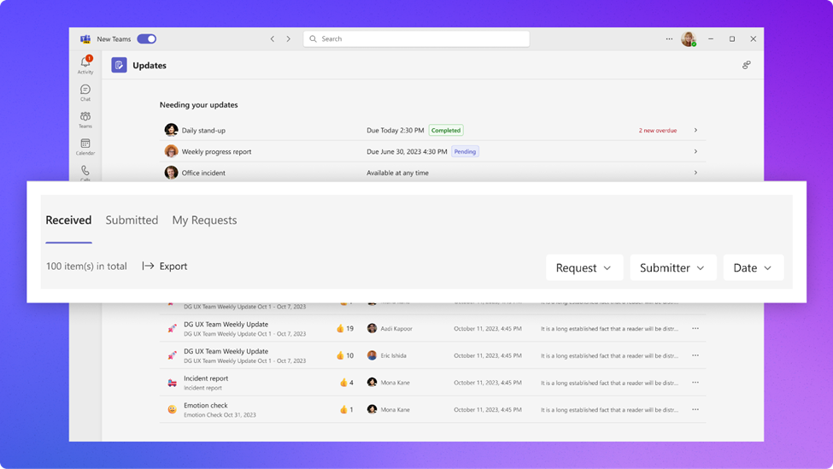Image resolution: width=833 pixels, height=469 pixels.
Task: Open Settings and more ellipsis menu
Action: point(669,38)
